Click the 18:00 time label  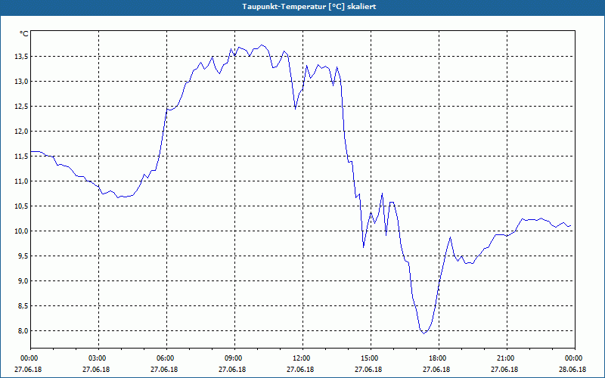pyautogui.click(x=439, y=358)
